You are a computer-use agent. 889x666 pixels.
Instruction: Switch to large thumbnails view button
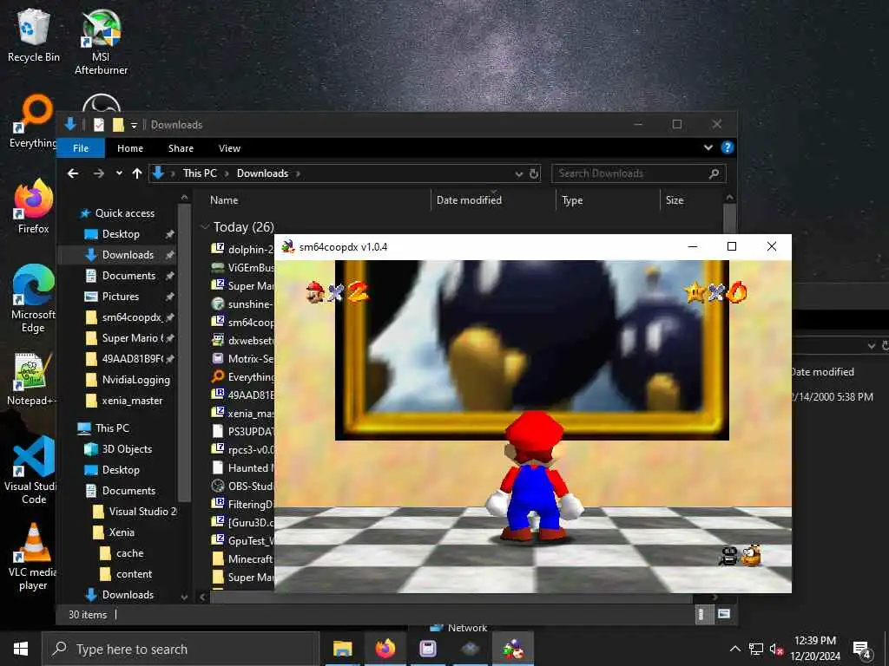coord(724,614)
